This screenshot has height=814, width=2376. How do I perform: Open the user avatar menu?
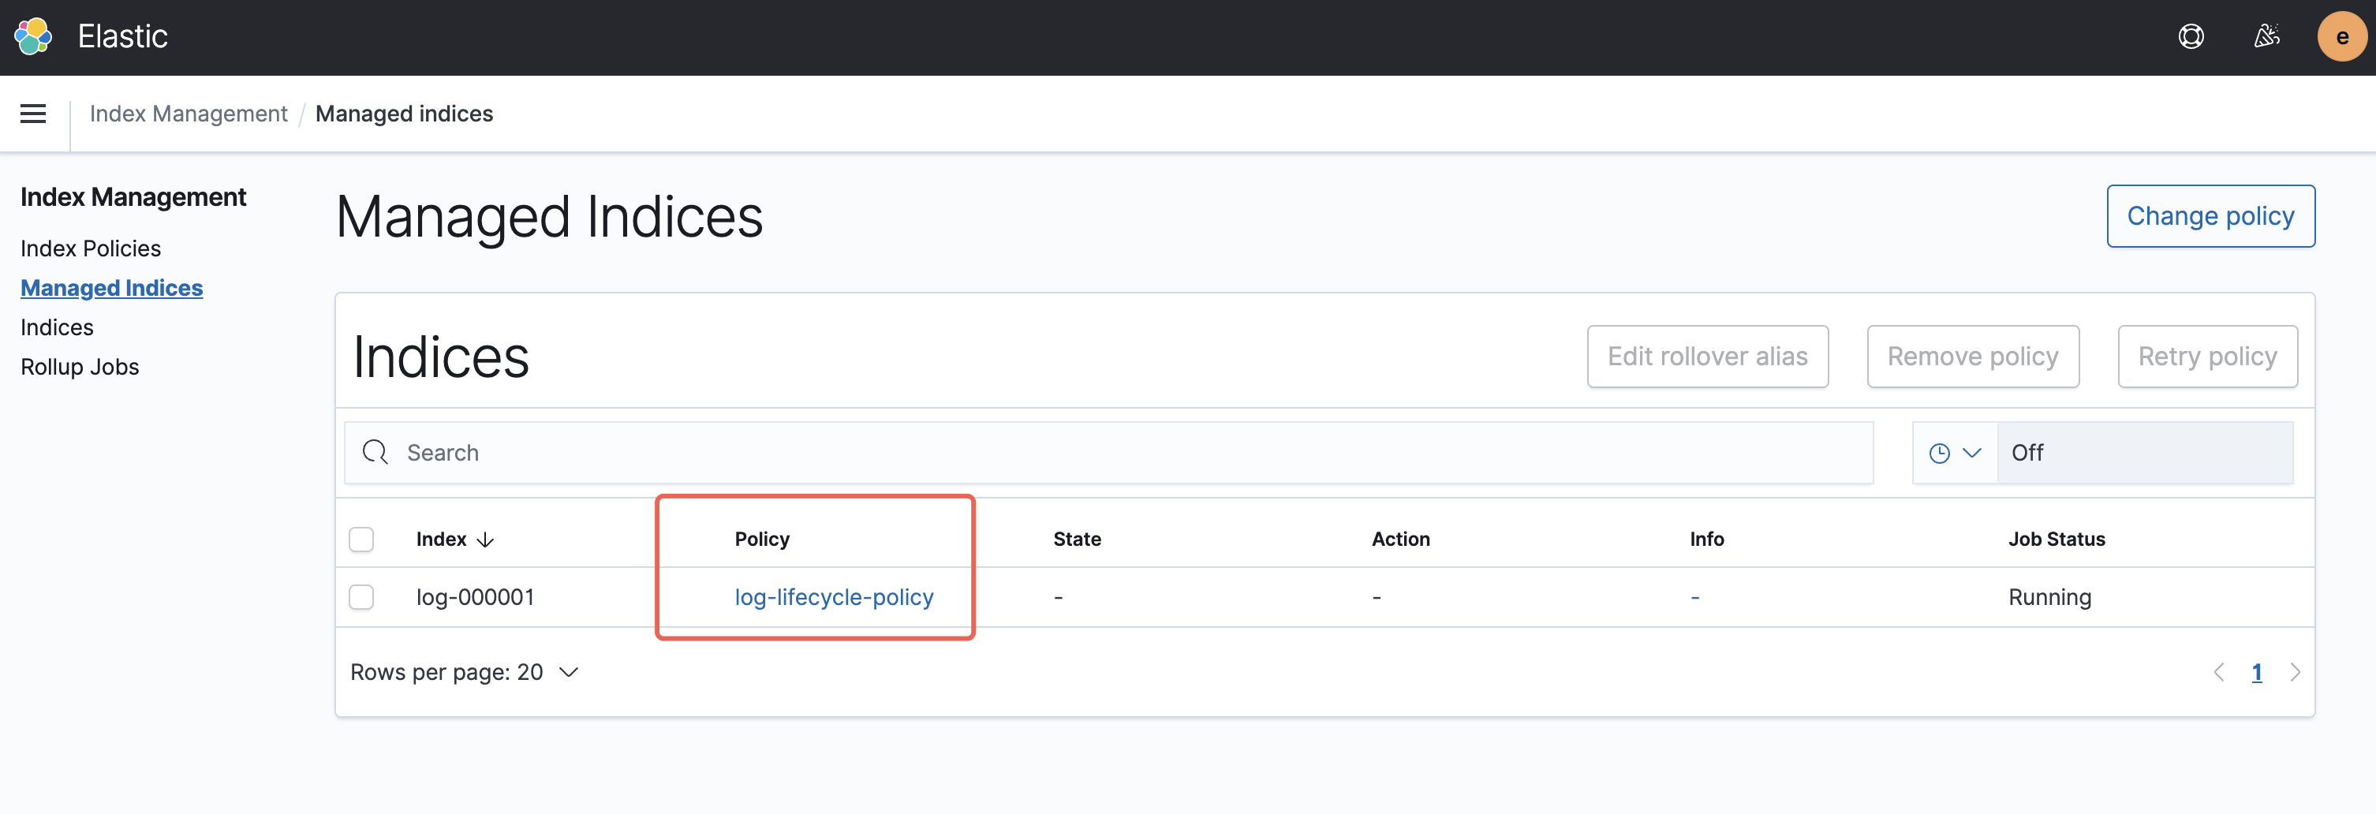(x=2341, y=37)
